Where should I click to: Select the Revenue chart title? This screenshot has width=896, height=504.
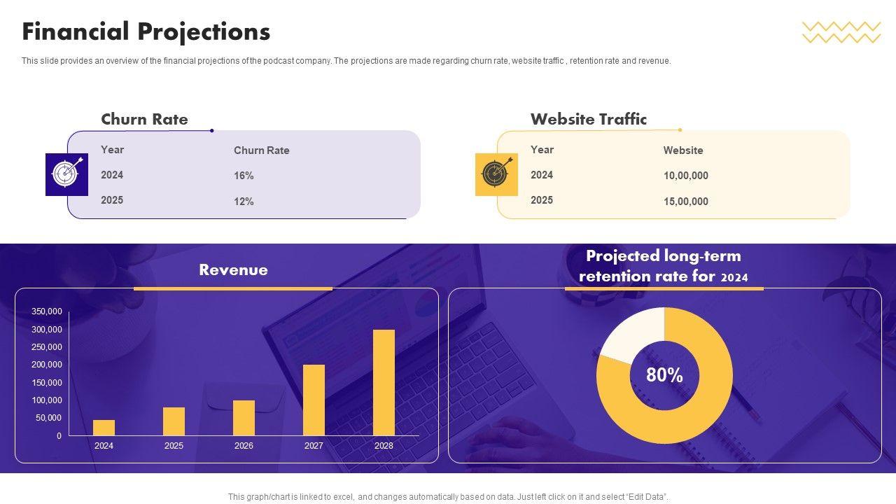233,270
